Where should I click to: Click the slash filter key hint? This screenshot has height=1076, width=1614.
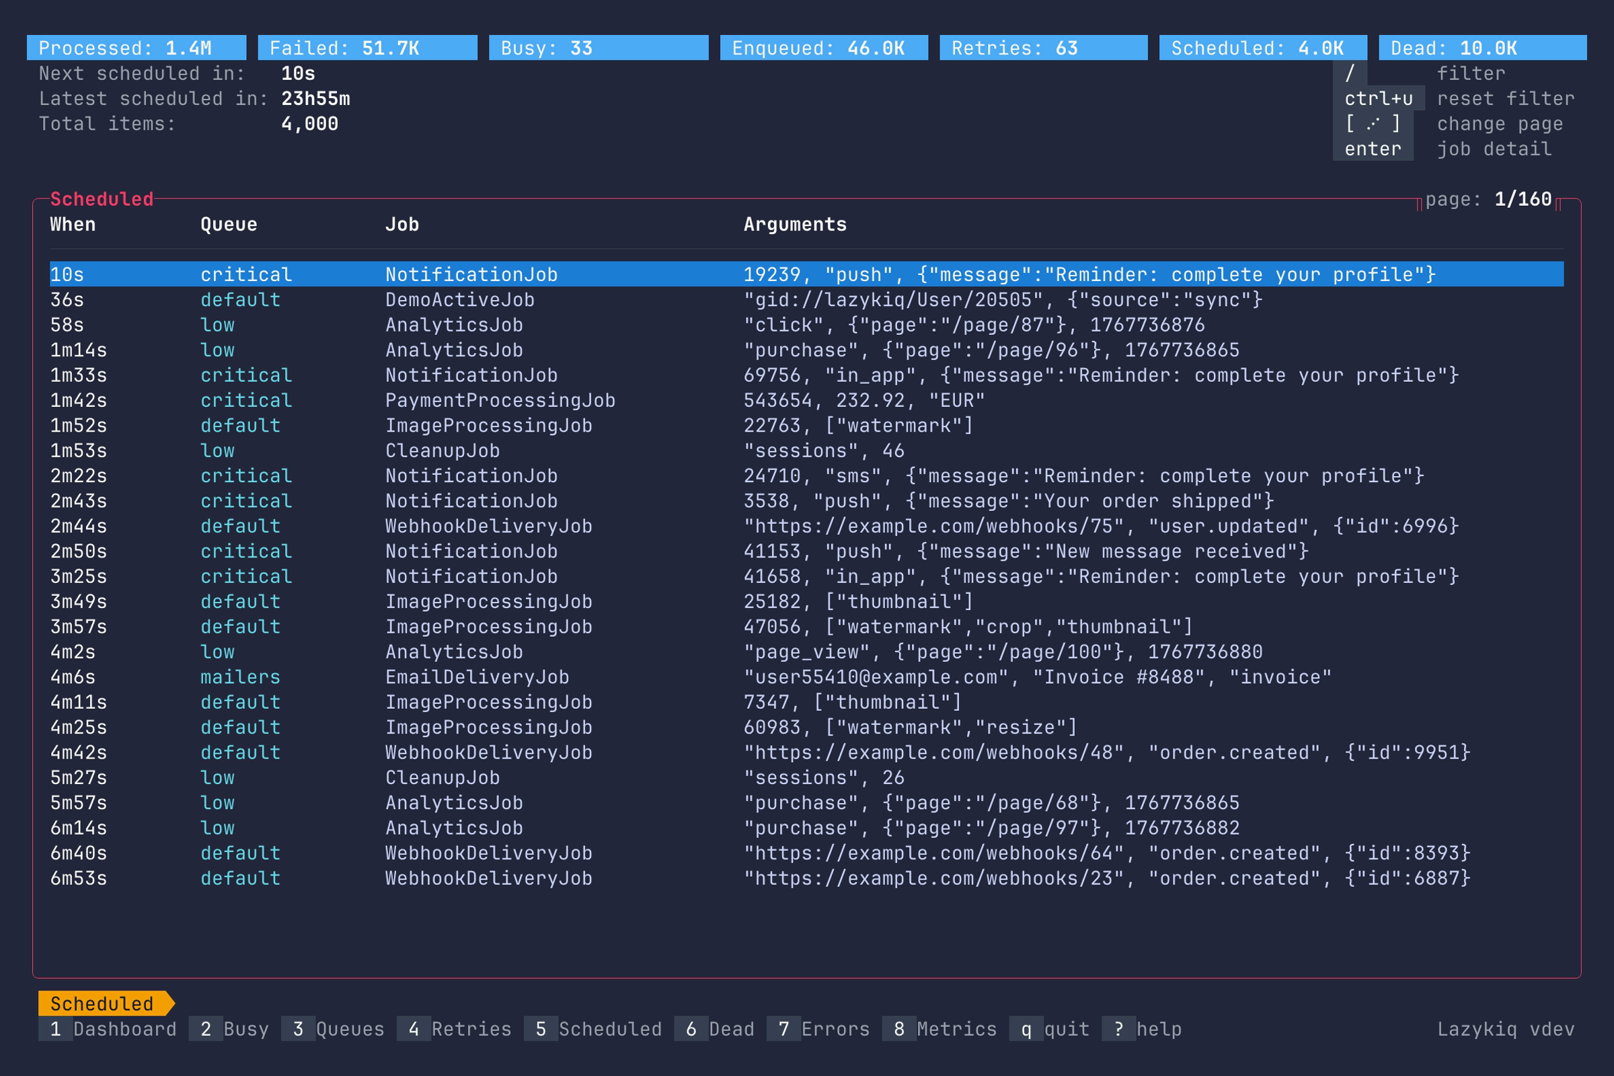1350,73
